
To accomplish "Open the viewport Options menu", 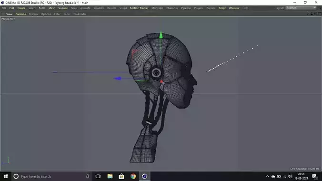I will point(46,14).
